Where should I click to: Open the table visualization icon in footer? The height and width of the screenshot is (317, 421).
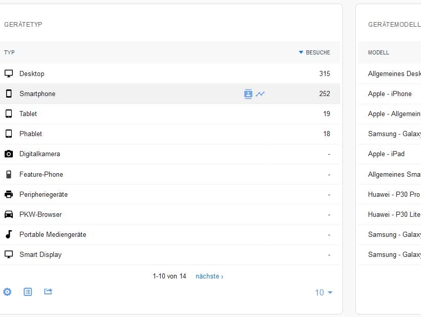(28, 292)
